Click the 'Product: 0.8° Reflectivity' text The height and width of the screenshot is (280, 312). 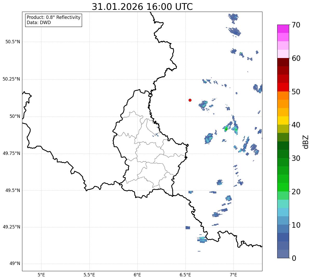(54, 17)
